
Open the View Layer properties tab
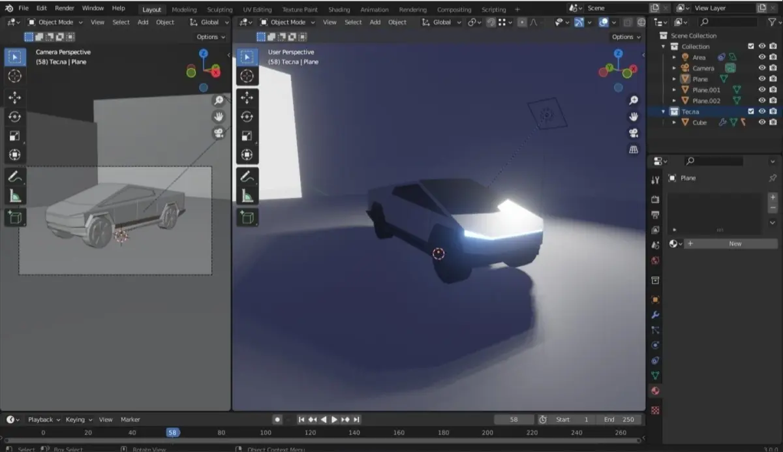tap(656, 230)
